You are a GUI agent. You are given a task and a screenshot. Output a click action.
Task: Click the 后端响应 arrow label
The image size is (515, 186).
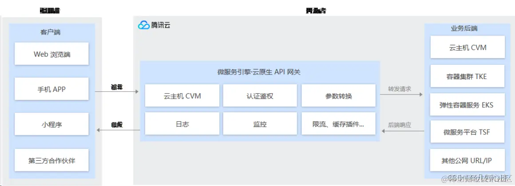click(400, 125)
